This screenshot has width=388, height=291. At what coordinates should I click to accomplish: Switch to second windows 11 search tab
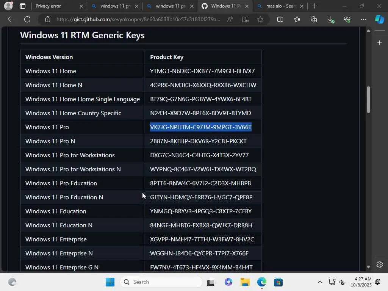coord(114,6)
